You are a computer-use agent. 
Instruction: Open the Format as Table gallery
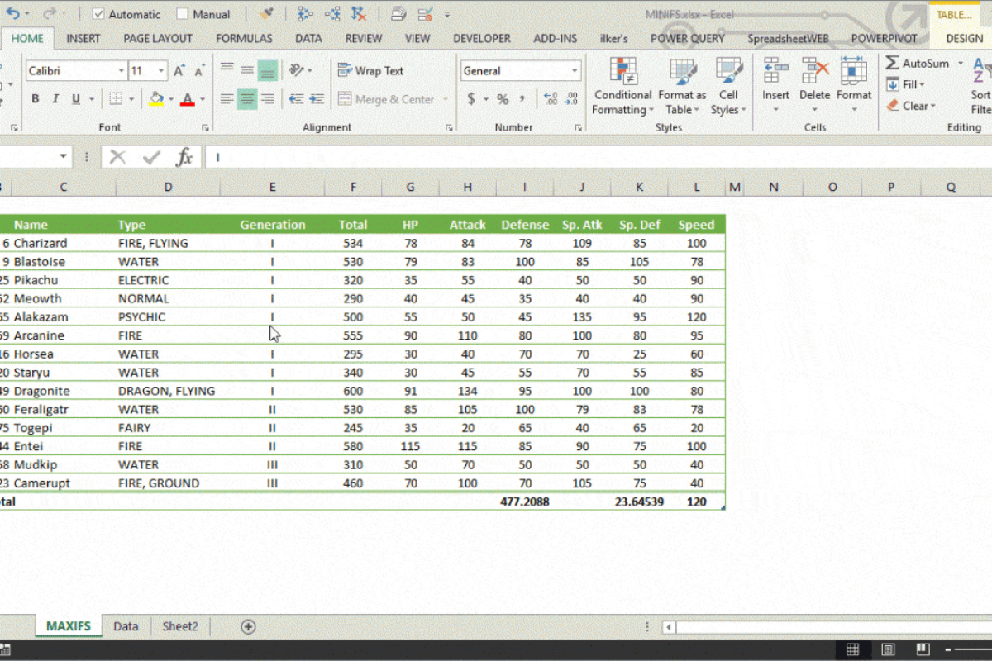click(x=682, y=87)
